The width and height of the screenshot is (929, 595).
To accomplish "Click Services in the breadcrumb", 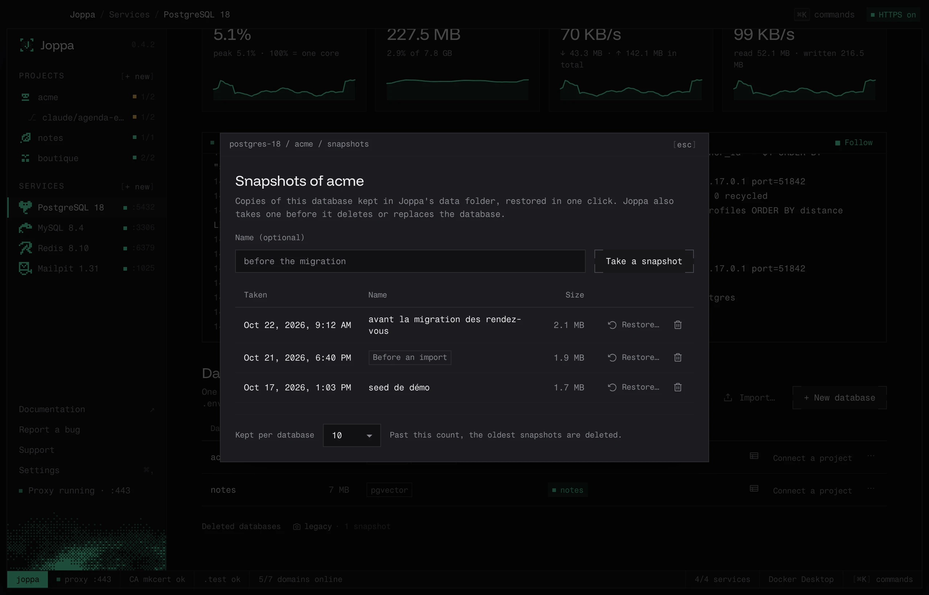I will (129, 14).
